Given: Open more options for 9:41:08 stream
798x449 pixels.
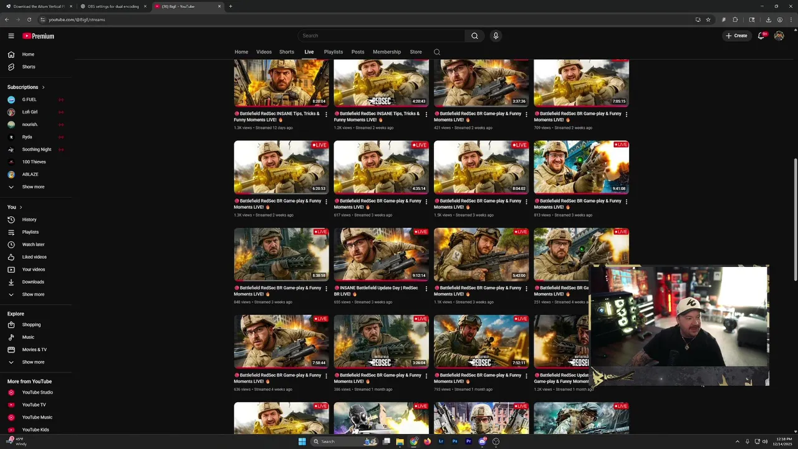Looking at the screenshot, I should (x=626, y=201).
